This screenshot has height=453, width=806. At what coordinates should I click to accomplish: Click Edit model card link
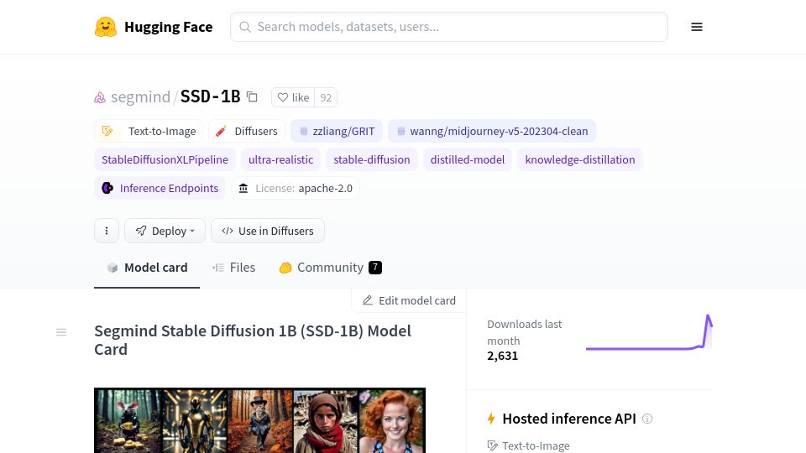tap(409, 300)
